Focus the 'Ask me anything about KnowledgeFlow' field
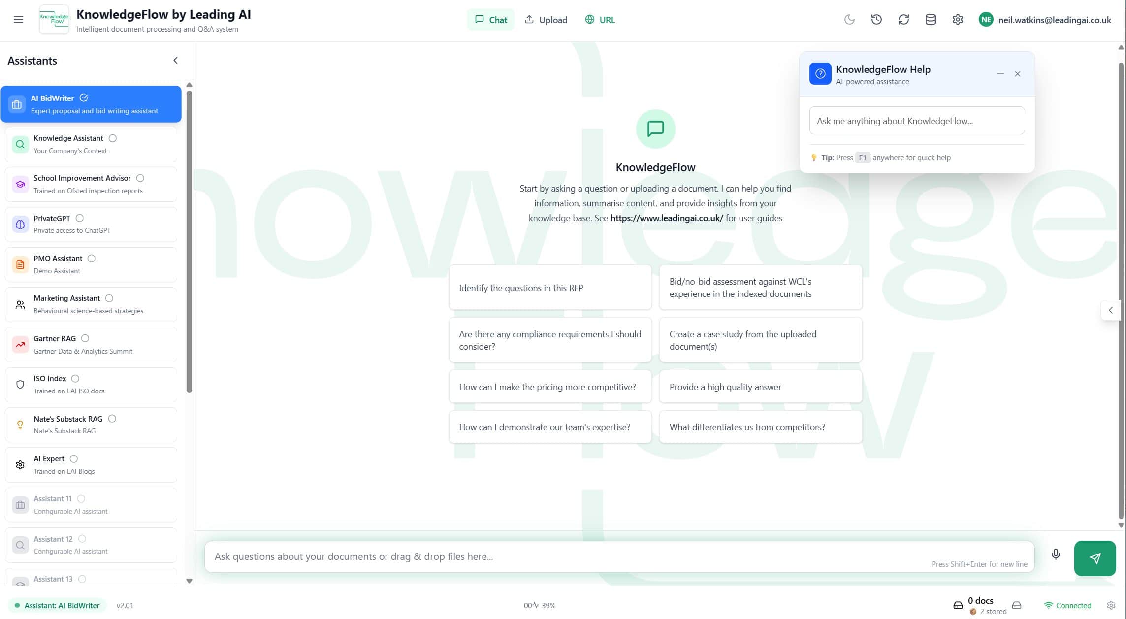The width and height of the screenshot is (1126, 619). 917,121
